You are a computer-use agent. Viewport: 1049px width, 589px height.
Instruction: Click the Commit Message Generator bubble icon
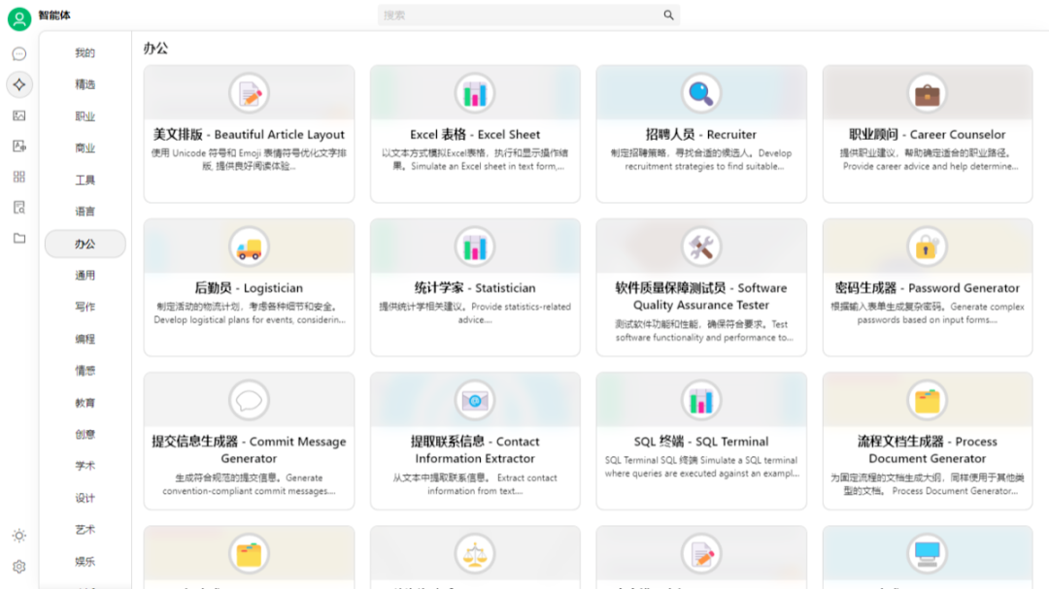click(x=249, y=401)
